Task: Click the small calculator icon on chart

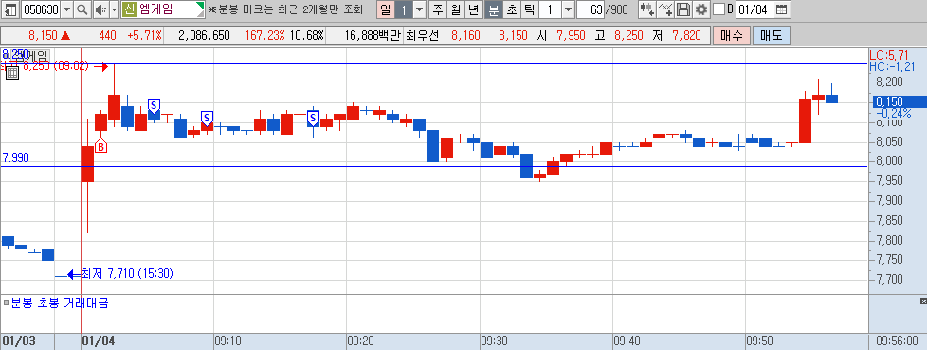Action: pyautogui.click(x=12, y=73)
